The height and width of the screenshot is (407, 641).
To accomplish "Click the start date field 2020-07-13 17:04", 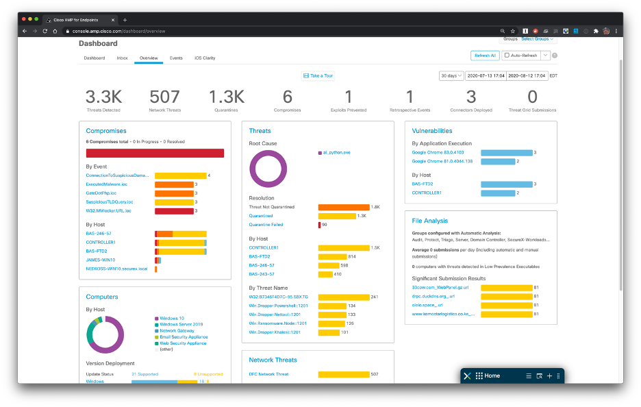I will point(486,75).
